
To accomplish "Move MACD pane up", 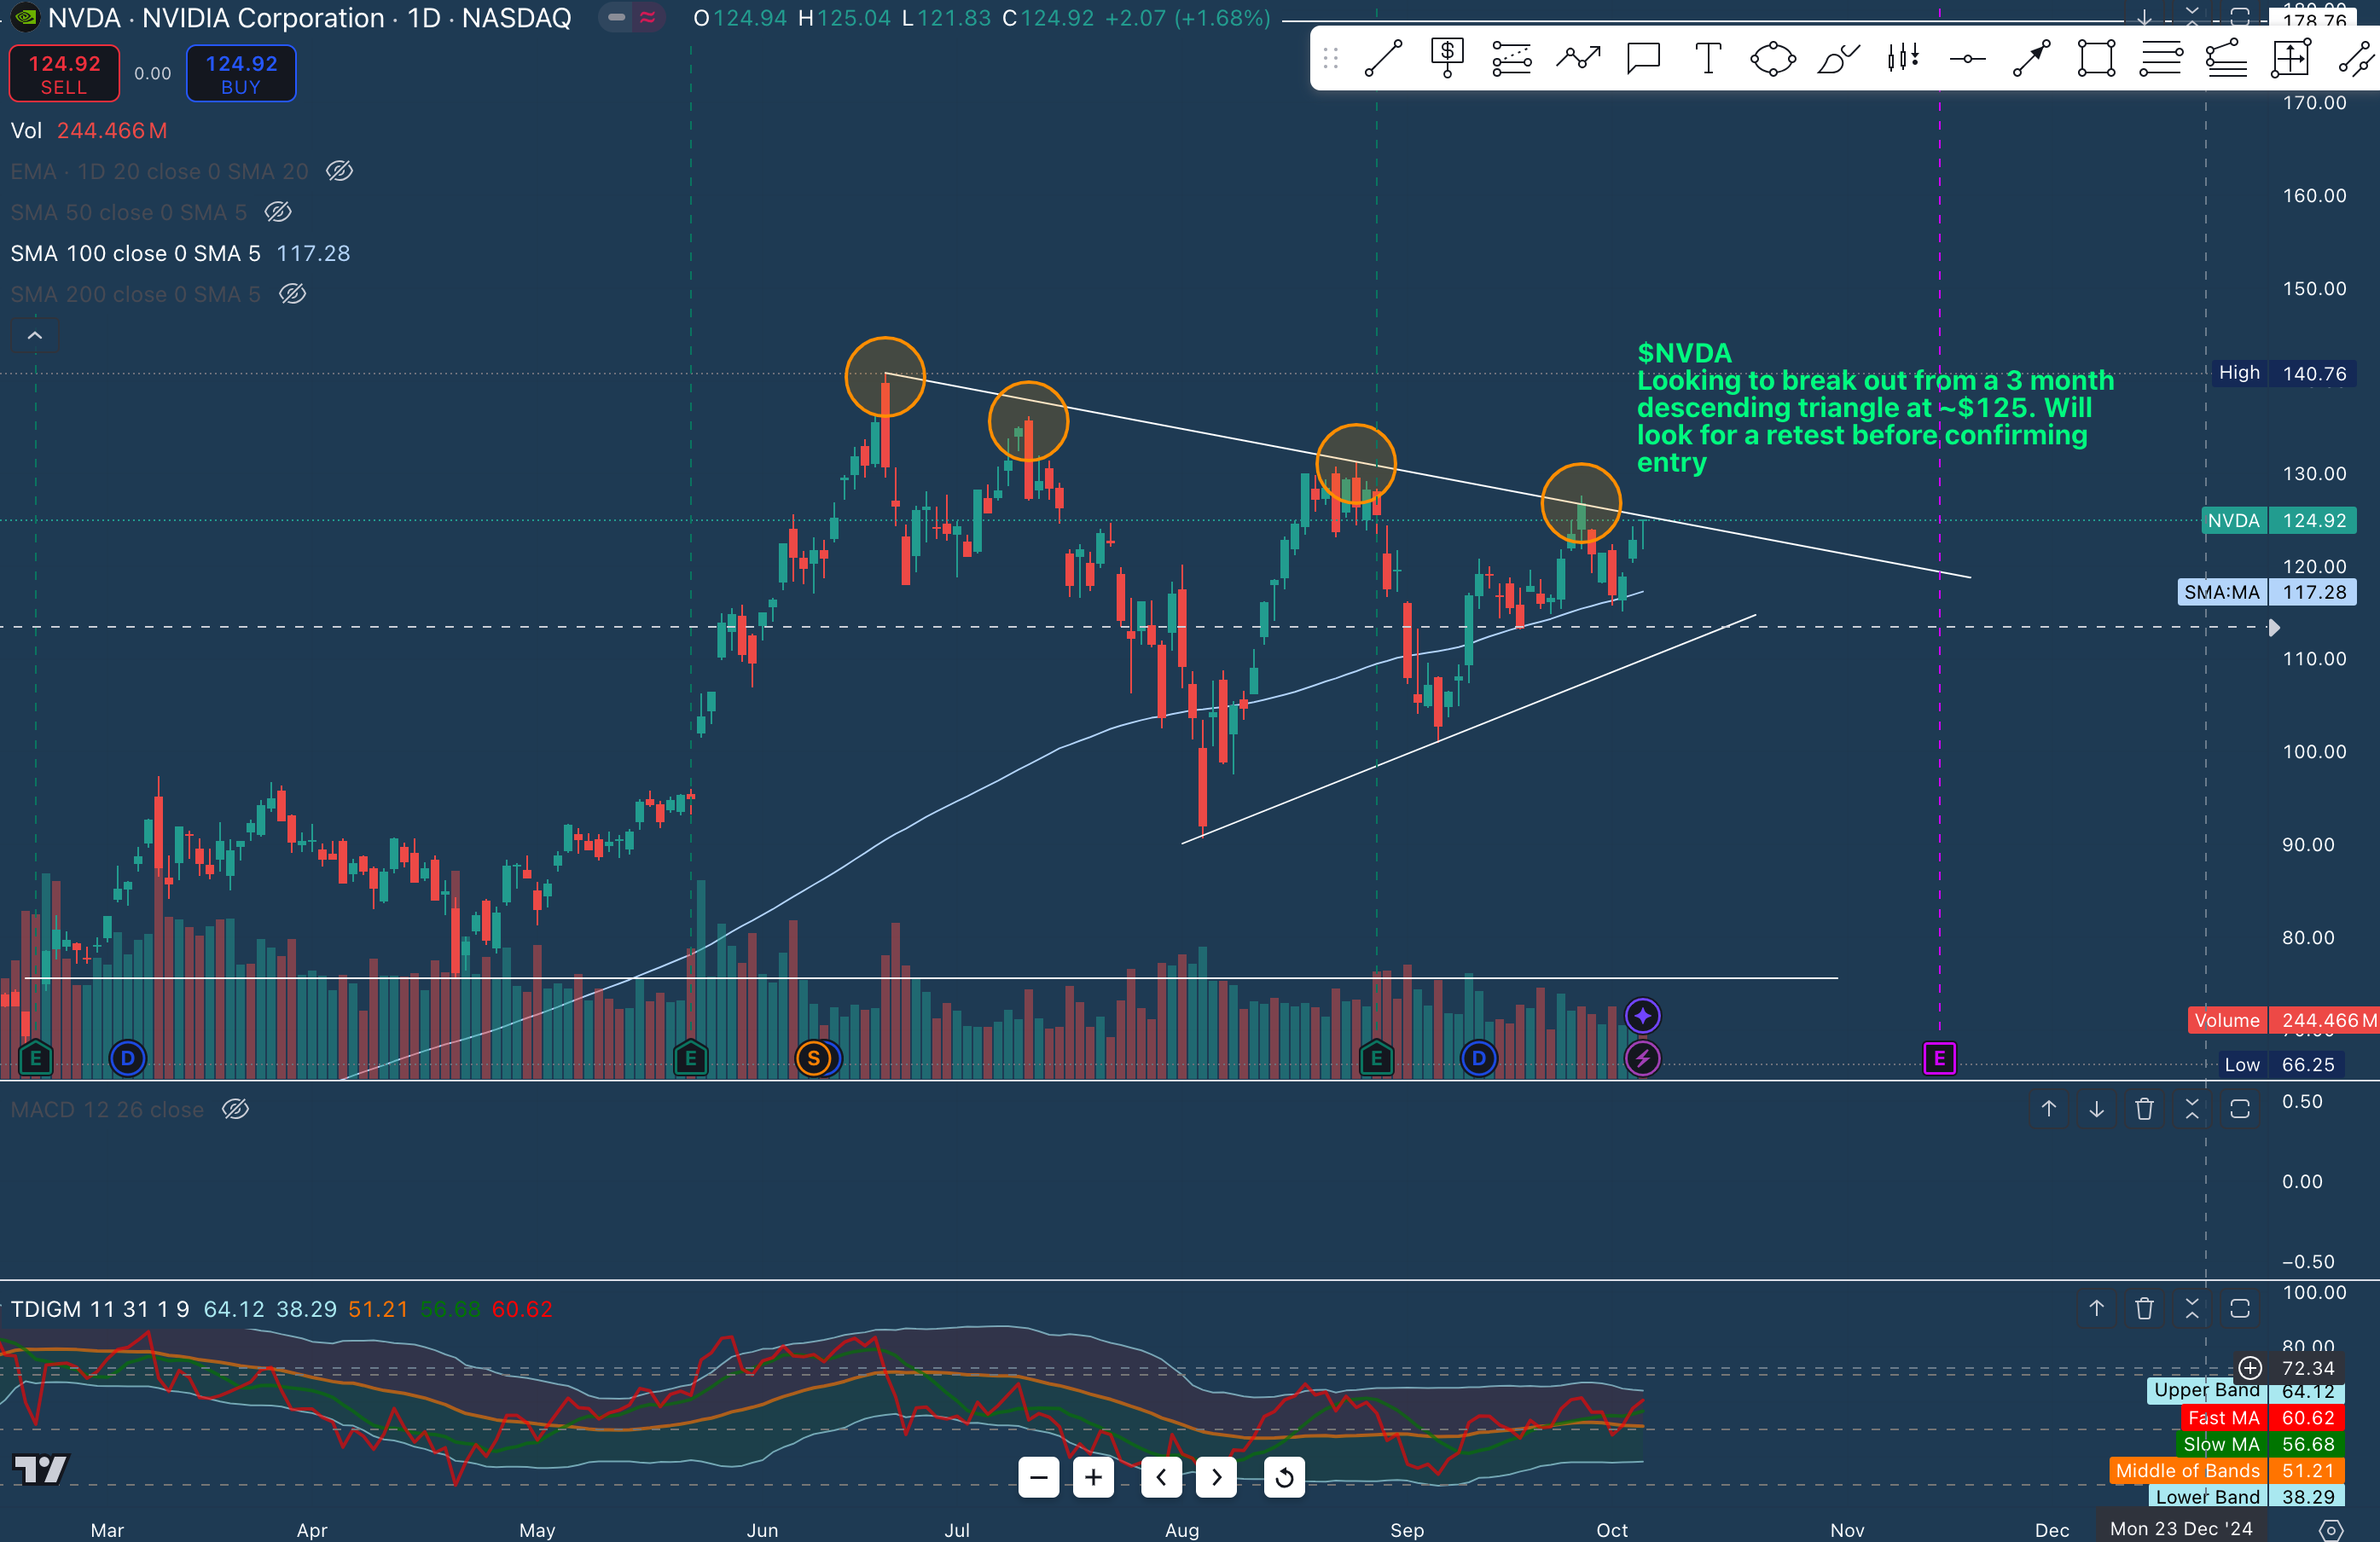I will tap(2048, 1109).
